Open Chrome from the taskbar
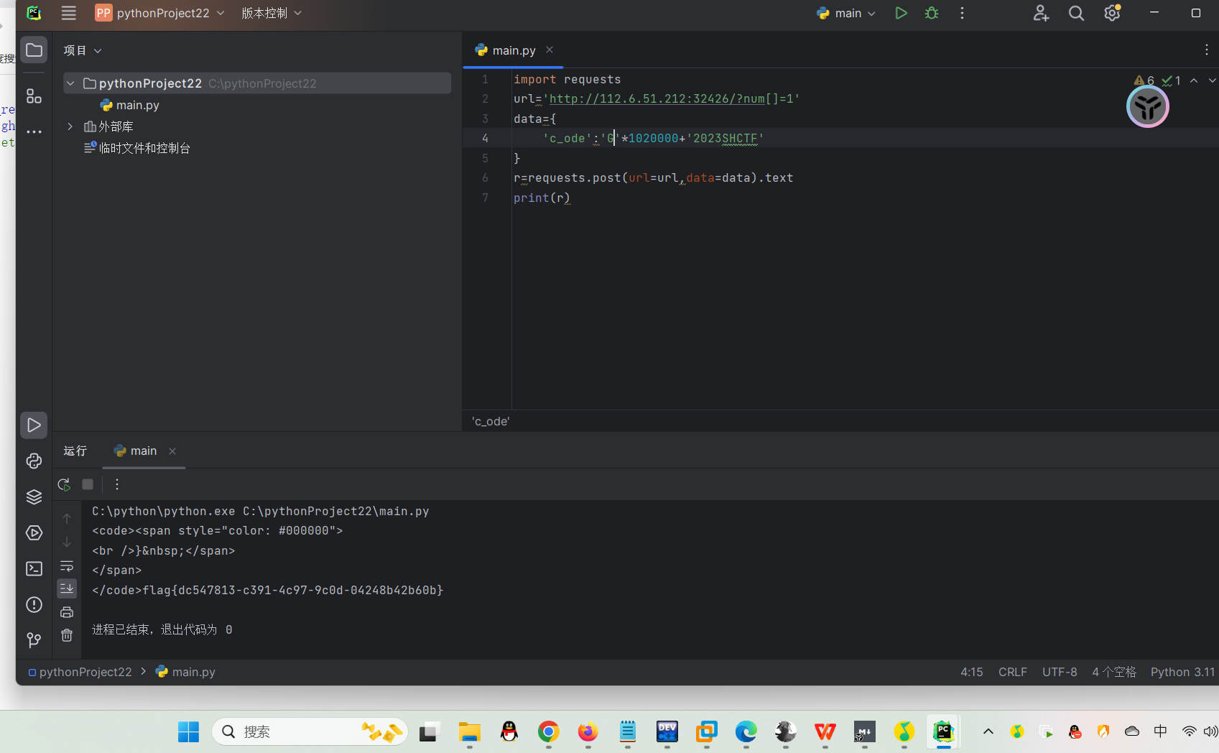The image size is (1219, 753). point(549,731)
